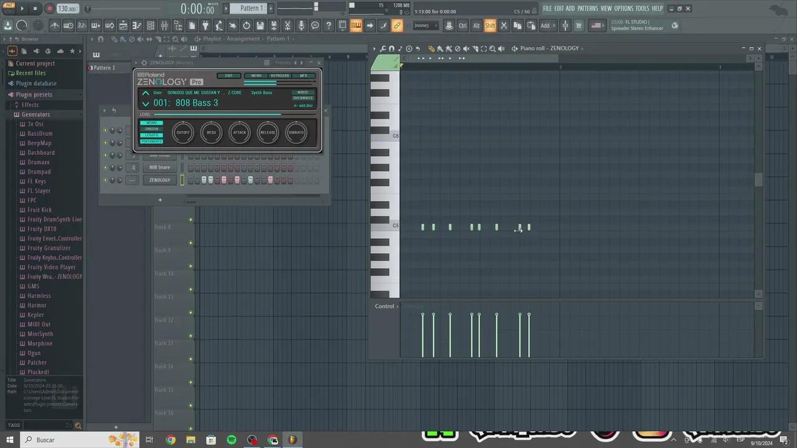
Task: Click the tempo field showing 130.000
Action: point(67,9)
